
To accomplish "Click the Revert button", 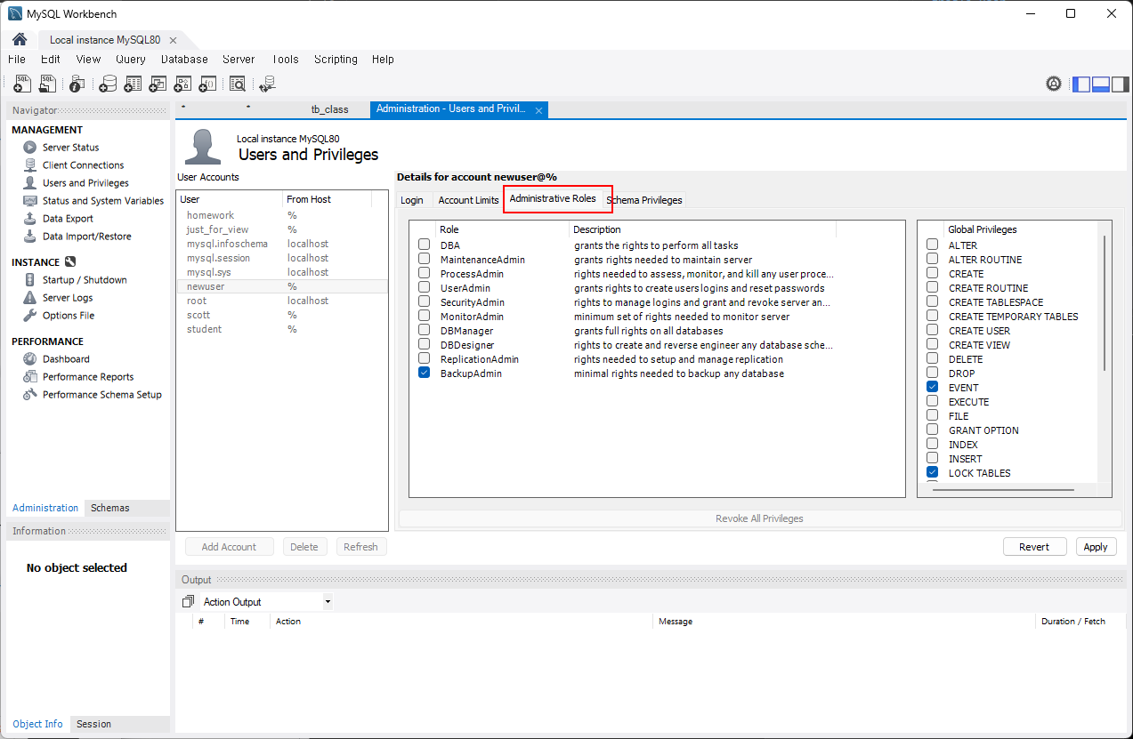I will click(x=1034, y=547).
